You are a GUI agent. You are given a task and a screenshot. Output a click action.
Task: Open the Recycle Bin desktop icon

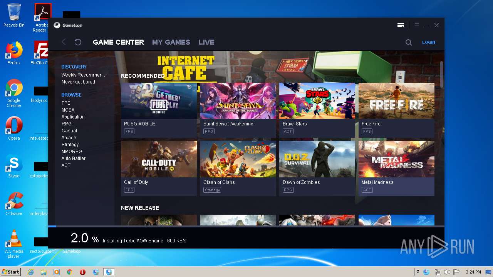[x=14, y=15]
